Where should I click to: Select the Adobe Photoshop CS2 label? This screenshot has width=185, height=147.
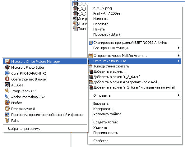28,97
